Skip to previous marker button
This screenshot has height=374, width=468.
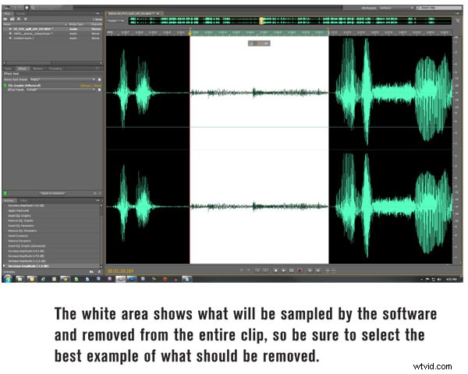pos(310,270)
